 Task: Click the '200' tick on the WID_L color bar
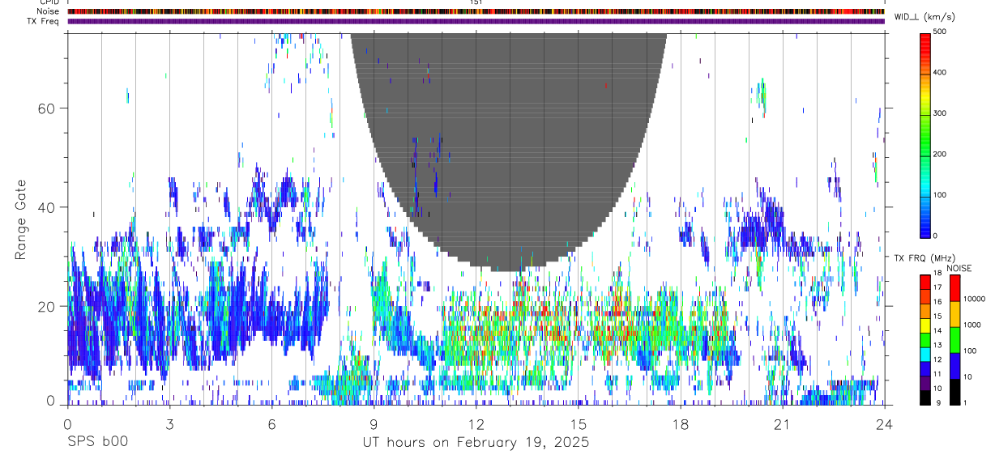tap(940, 154)
